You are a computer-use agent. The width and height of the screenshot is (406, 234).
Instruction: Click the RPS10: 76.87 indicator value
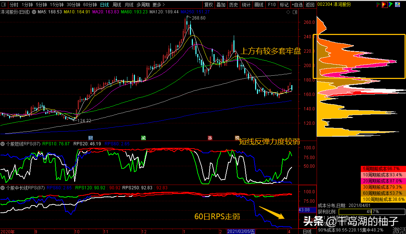point(56,144)
